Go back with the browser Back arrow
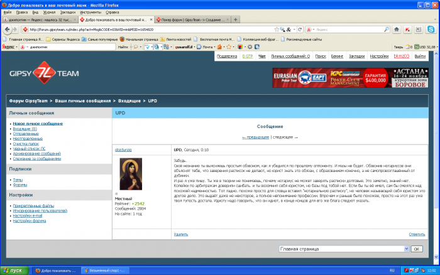 point(8,29)
